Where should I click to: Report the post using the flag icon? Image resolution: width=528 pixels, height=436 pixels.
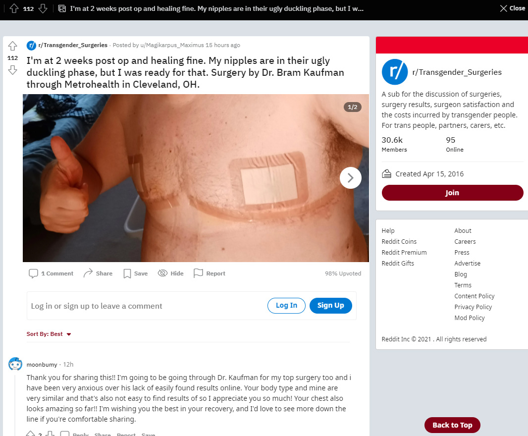198,273
